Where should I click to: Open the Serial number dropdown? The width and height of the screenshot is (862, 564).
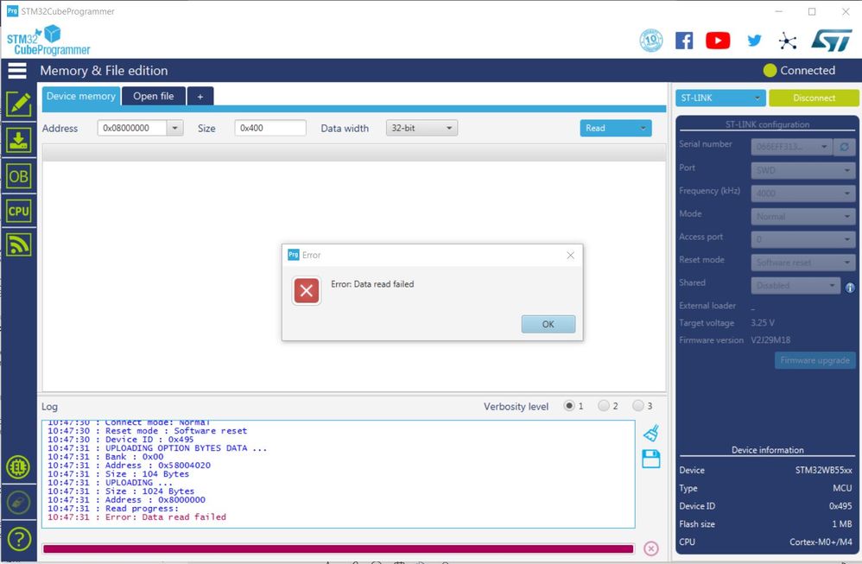pos(792,147)
